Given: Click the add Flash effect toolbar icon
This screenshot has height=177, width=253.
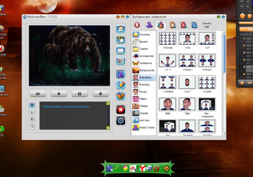Looking at the screenshot, I should pos(184,25).
